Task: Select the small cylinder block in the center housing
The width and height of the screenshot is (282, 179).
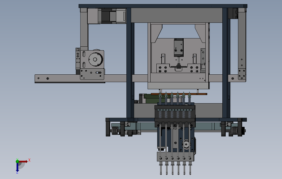Action: (x=179, y=47)
